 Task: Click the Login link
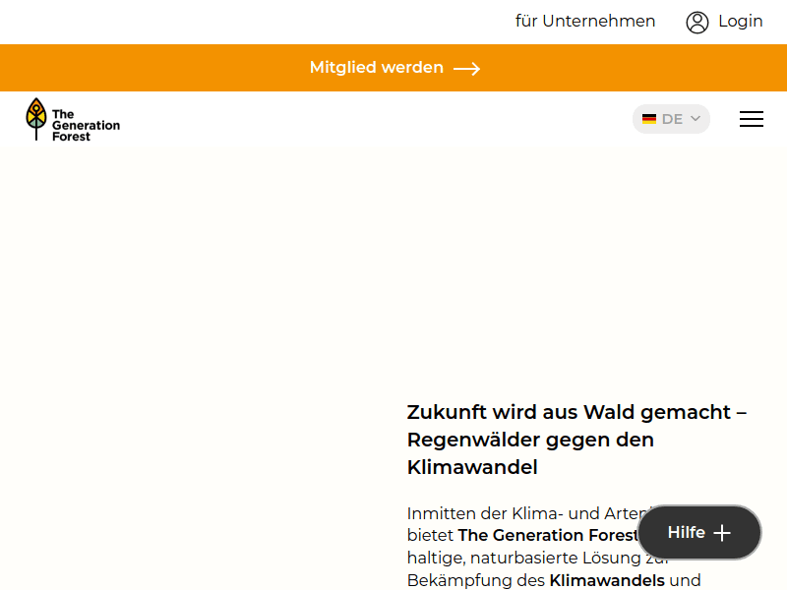coord(740,21)
